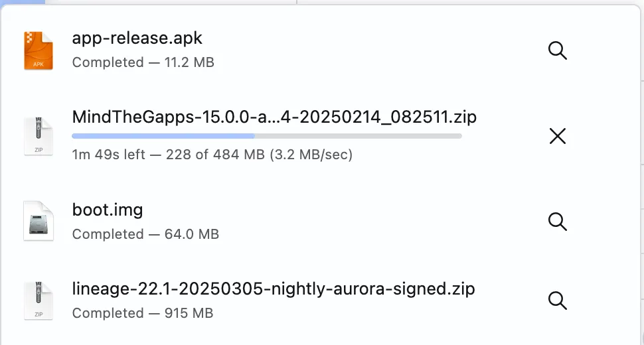This screenshot has width=644, height=345.
Task: Click the MindTheGapps ZIP file icon
Action: [x=39, y=136]
